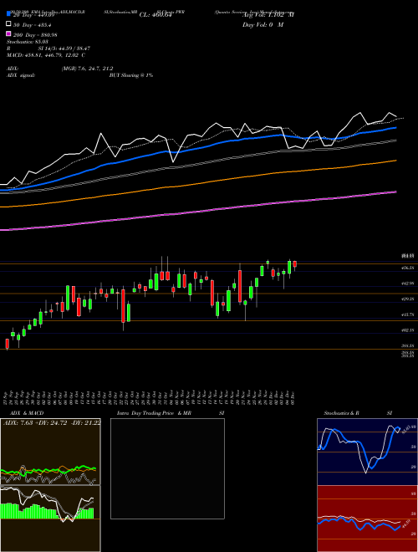Click the first red candlestick at chart start
This screenshot has height=552, width=418.
7,344
